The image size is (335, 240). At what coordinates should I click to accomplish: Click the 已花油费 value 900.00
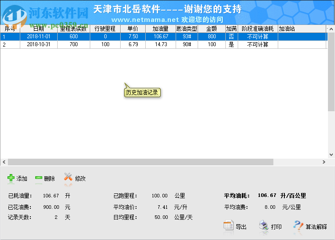pos(51,207)
